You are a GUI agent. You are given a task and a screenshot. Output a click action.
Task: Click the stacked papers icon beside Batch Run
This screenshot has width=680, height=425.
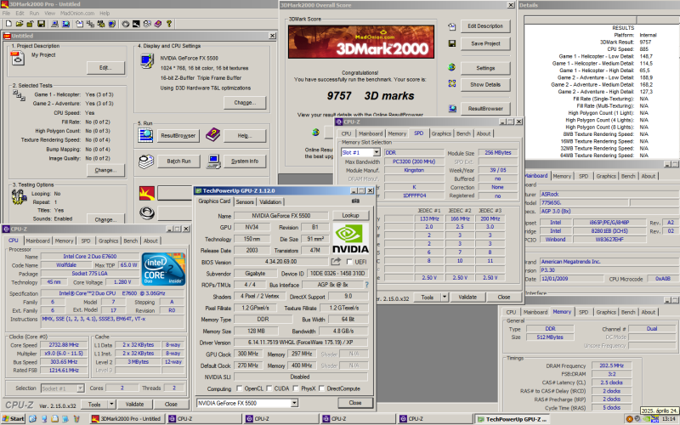click(146, 161)
